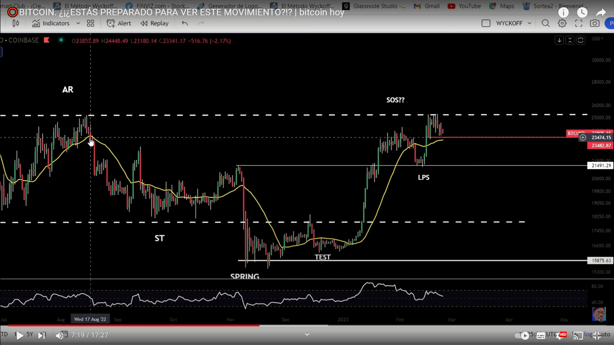Select the ST chart annotation
Image resolution: width=614 pixels, height=345 pixels.
[160, 238]
